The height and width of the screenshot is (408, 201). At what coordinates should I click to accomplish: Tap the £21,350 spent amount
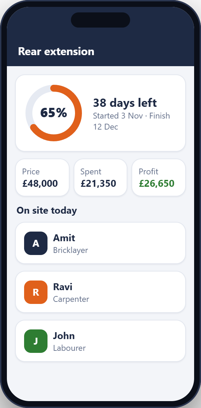[x=98, y=183]
